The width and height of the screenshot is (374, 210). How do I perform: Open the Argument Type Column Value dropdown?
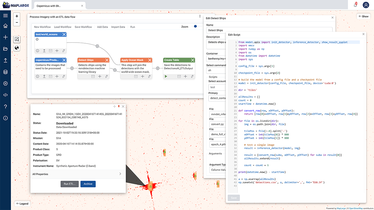click(218, 170)
